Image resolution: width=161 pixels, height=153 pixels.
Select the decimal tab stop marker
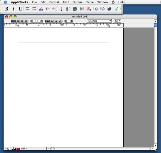pyautogui.click(x=60, y=21)
